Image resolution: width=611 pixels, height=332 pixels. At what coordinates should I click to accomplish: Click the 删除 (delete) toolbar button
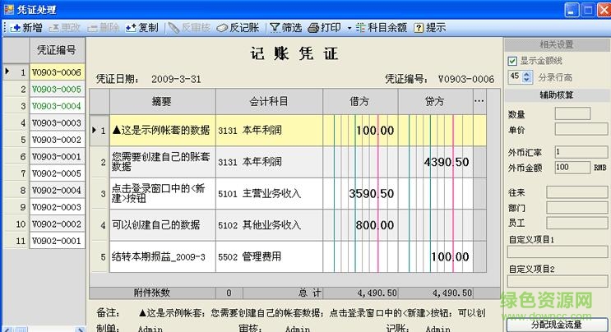tap(104, 28)
